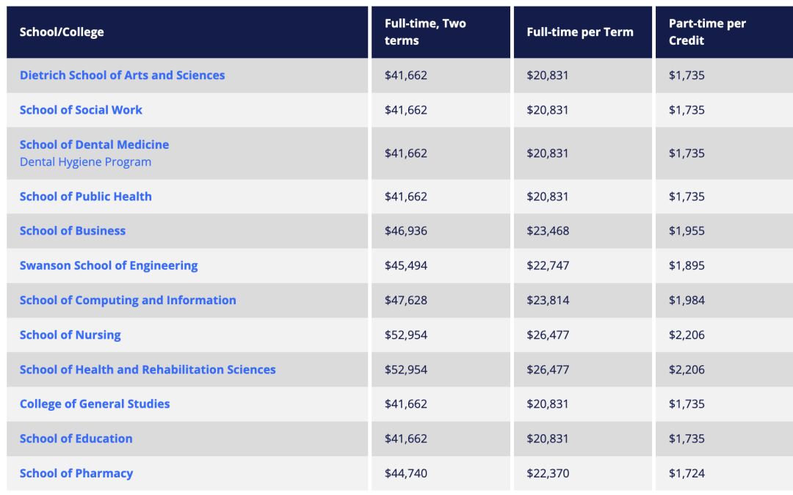Click the Full-time, Two terms column header
The image size is (793, 495).
coord(425,32)
